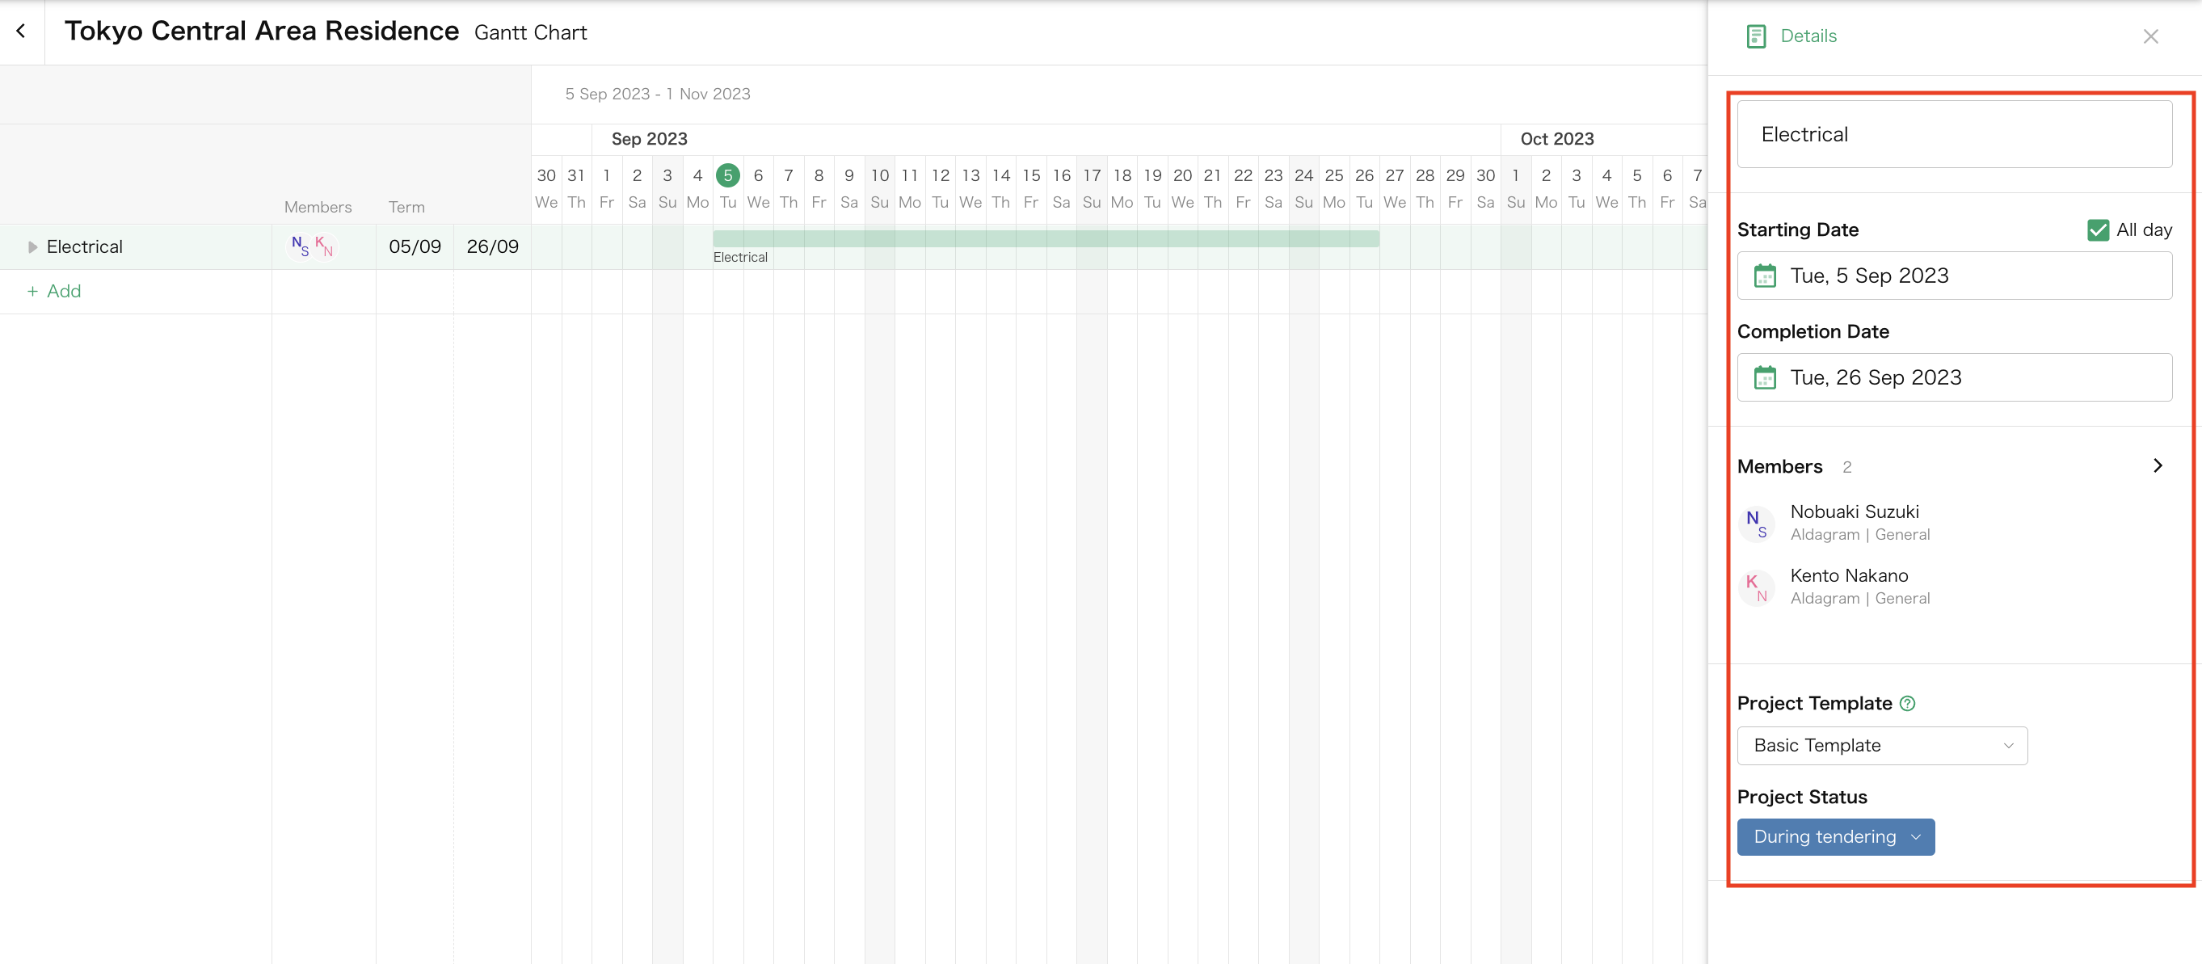Click the Add button to create a task

[55, 291]
